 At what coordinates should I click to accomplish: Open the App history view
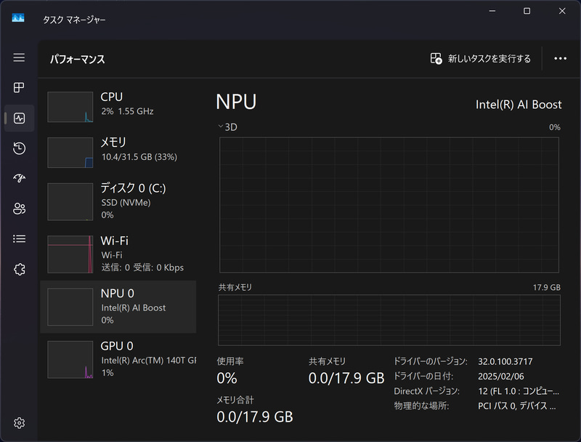tap(18, 148)
